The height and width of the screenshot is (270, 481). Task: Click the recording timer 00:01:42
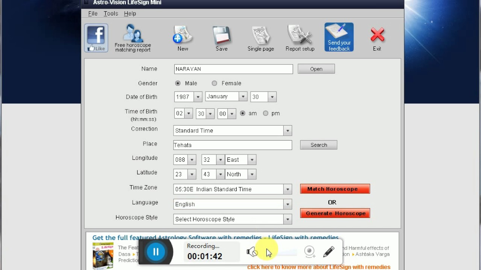tap(205, 256)
